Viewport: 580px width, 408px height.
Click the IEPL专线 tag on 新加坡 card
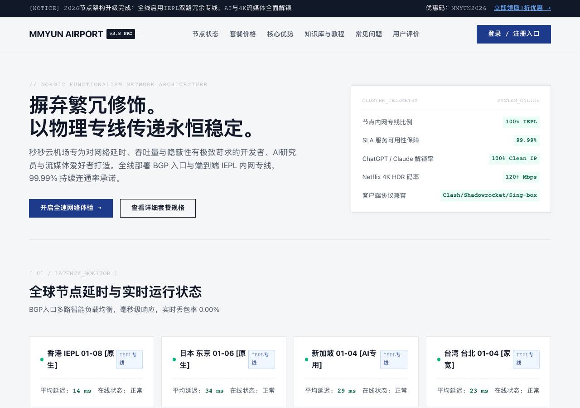click(x=393, y=359)
